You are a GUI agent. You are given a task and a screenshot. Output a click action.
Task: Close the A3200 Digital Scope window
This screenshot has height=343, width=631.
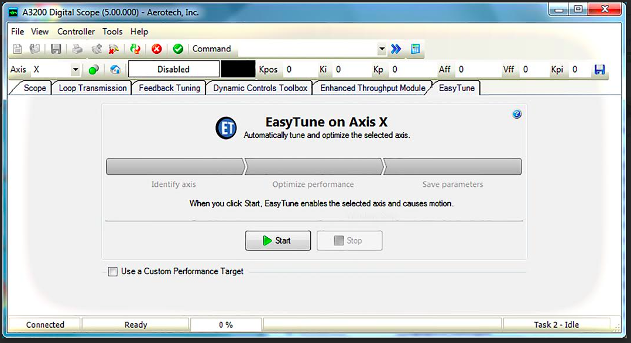coord(605,9)
